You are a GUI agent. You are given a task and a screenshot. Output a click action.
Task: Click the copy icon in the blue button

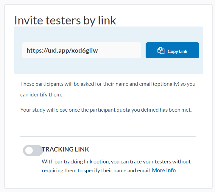(x=161, y=51)
